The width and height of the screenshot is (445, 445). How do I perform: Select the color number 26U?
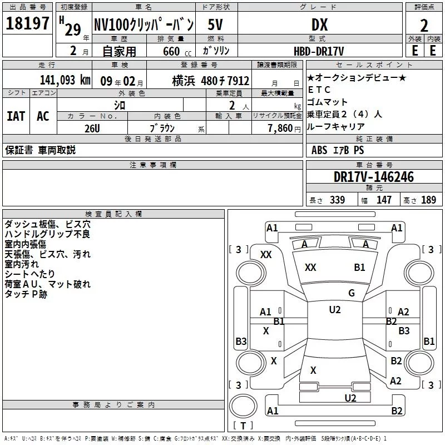click(92, 128)
